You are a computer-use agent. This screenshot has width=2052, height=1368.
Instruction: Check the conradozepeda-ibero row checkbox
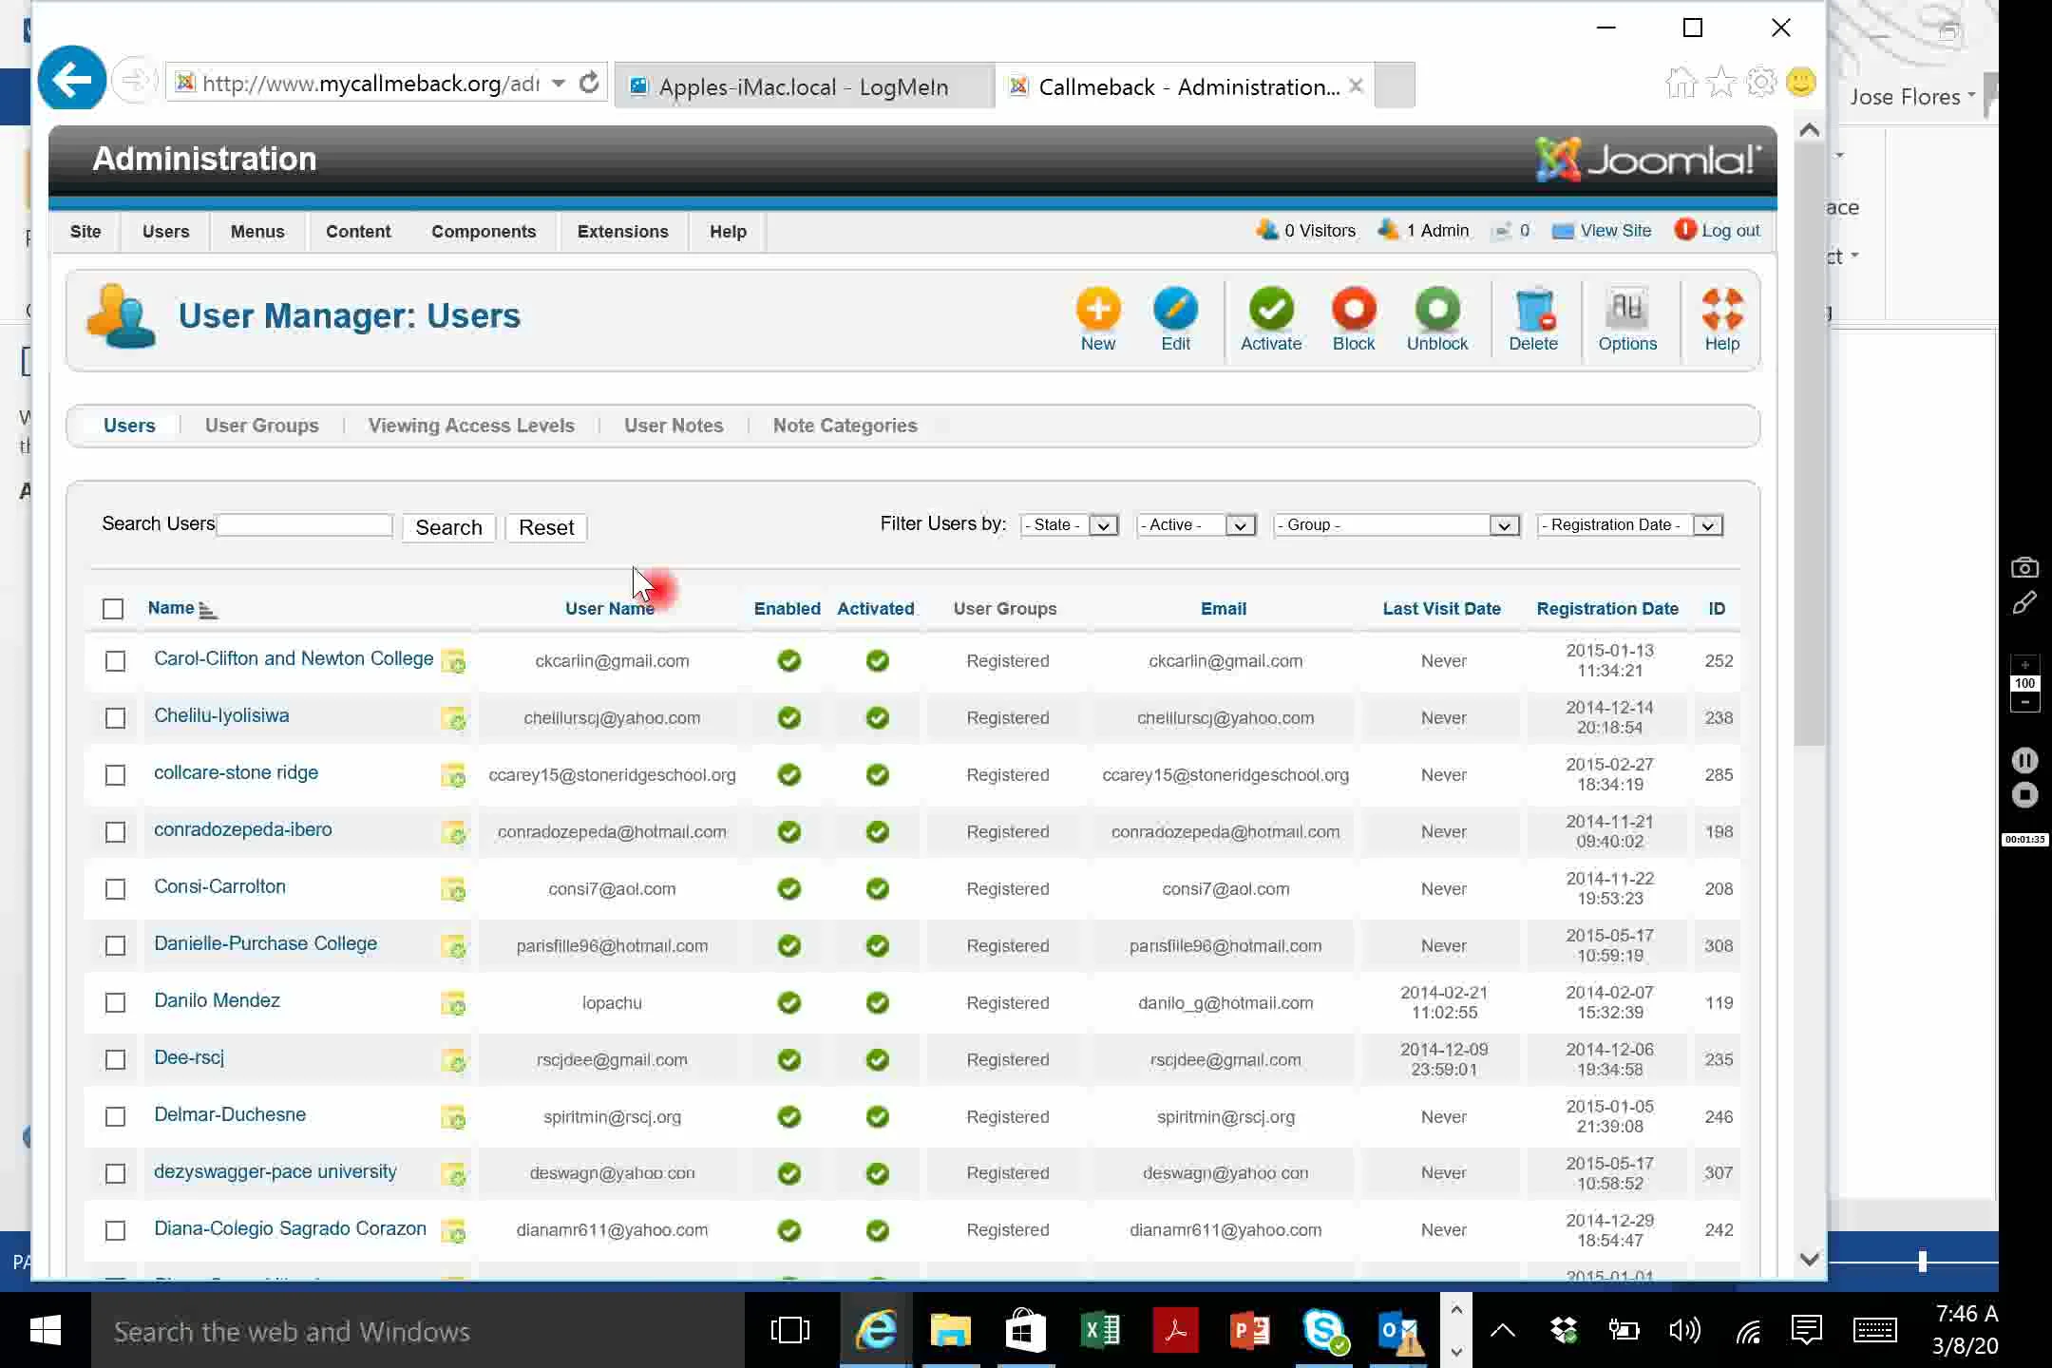[115, 832]
